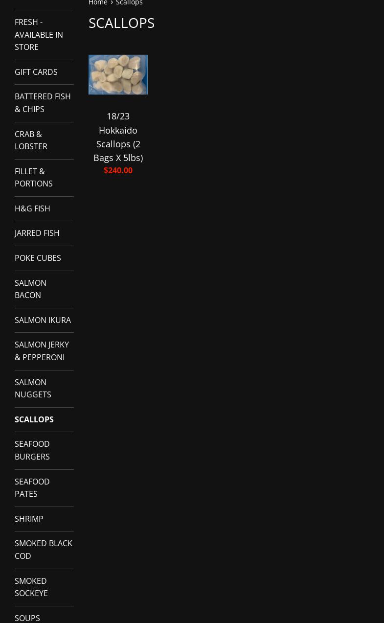This screenshot has height=623, width=384.
Task: Select H&G Fish sidebar link
Action: [32, 208]
